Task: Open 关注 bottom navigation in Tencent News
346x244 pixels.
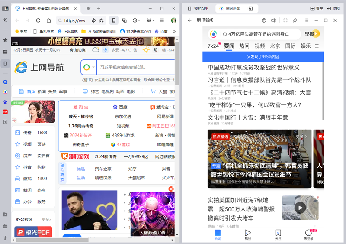Action: click(278, 235)
